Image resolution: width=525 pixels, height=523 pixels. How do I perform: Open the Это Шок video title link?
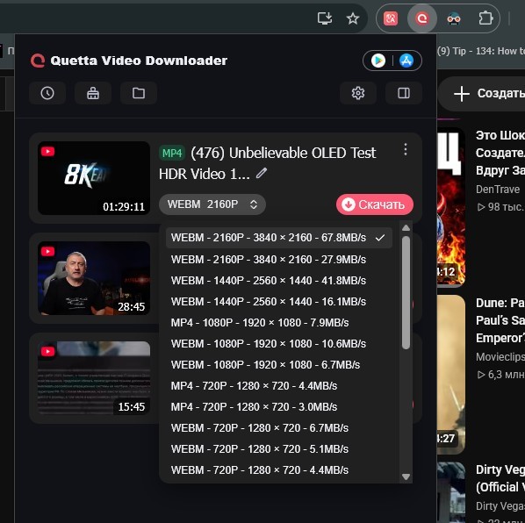[x=500, y=153]
